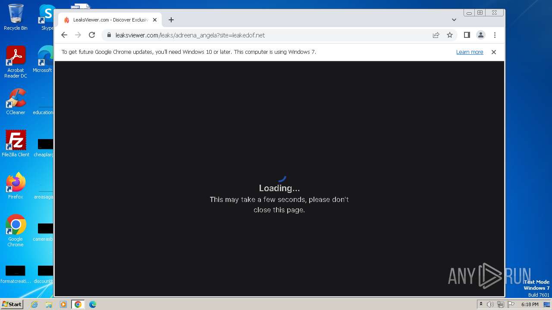Switch to the LeaksViewer.com tab
This screenshot has height=310, width=552.
click(x=110, y=20)
